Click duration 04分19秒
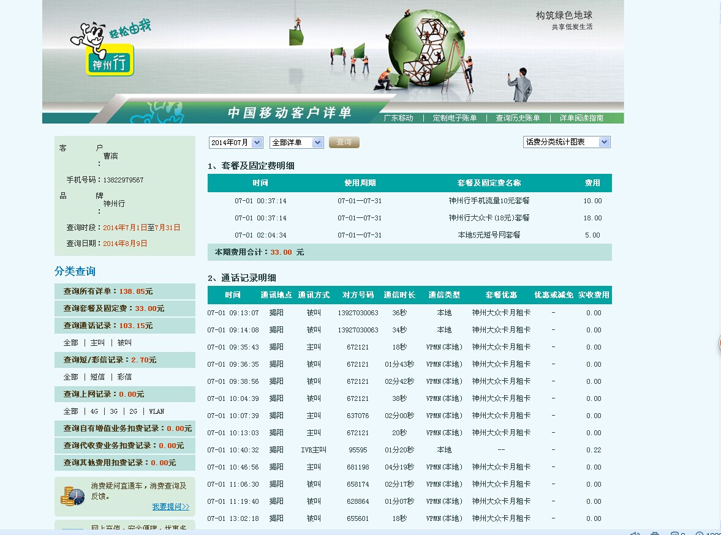The height and width of the screenshot is (535, 721). pos(399,467)
